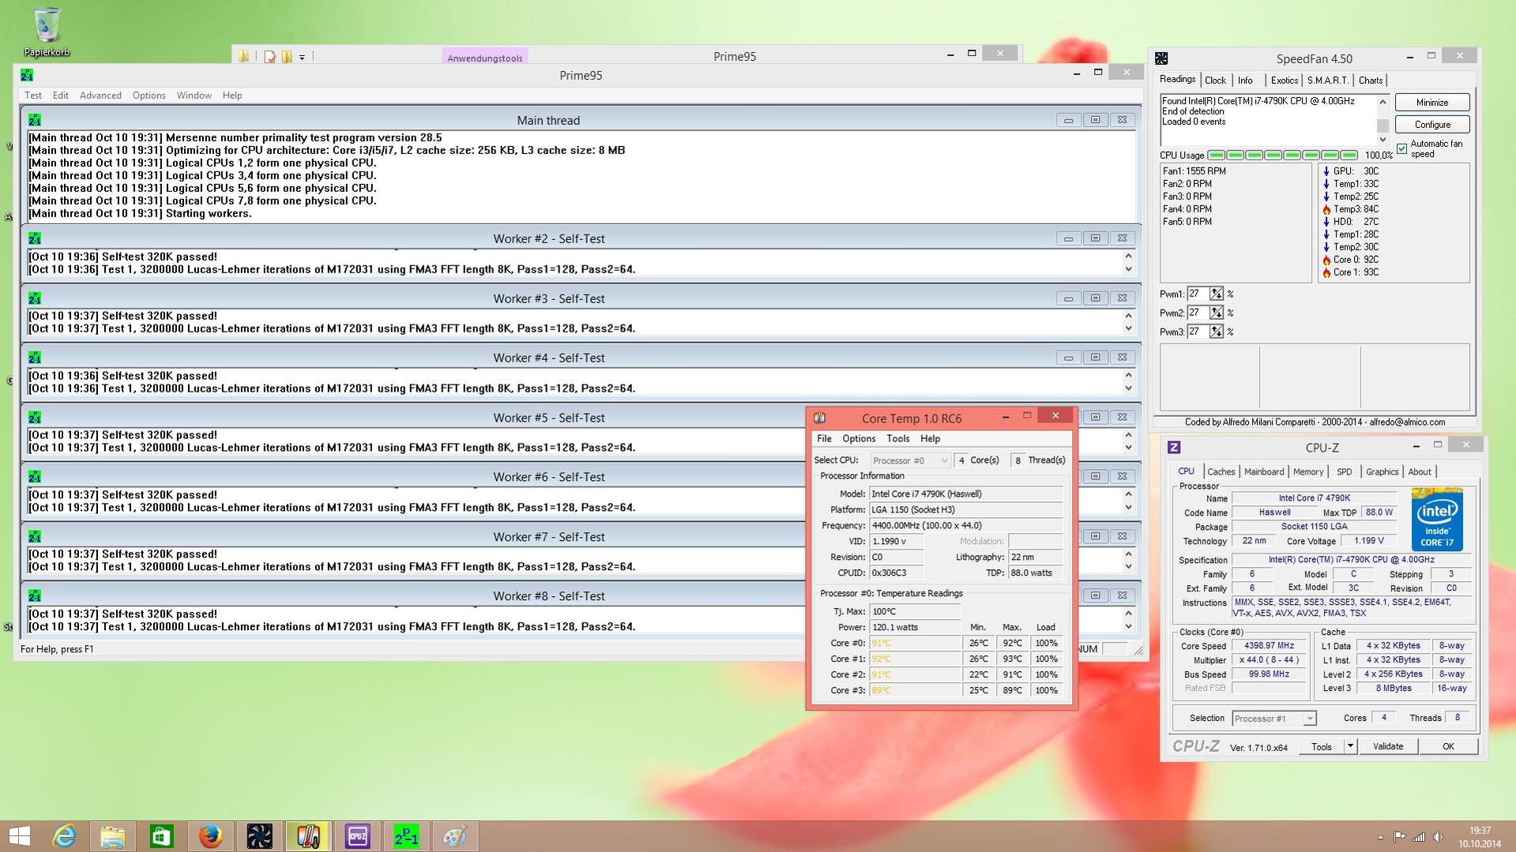
Task: Click the Worker #5 window icon
Action: tap(35, 418)
